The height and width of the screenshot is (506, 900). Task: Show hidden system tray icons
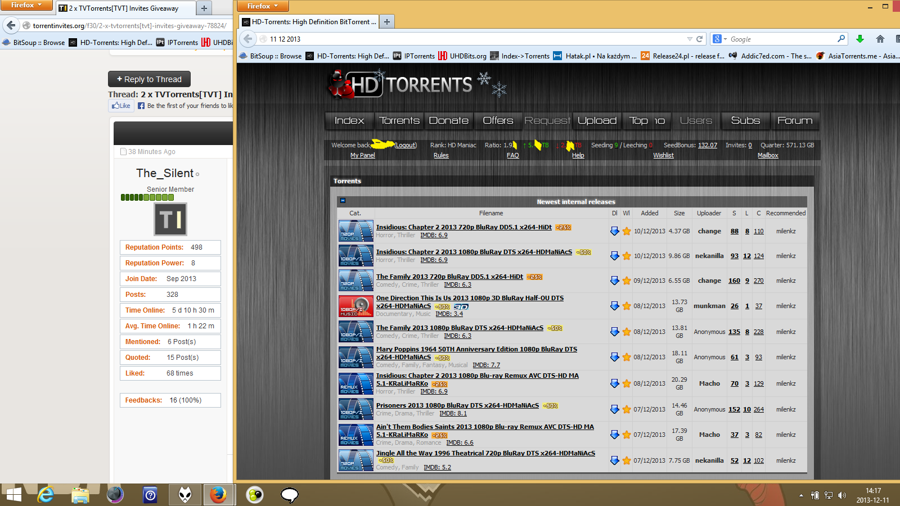801,495
